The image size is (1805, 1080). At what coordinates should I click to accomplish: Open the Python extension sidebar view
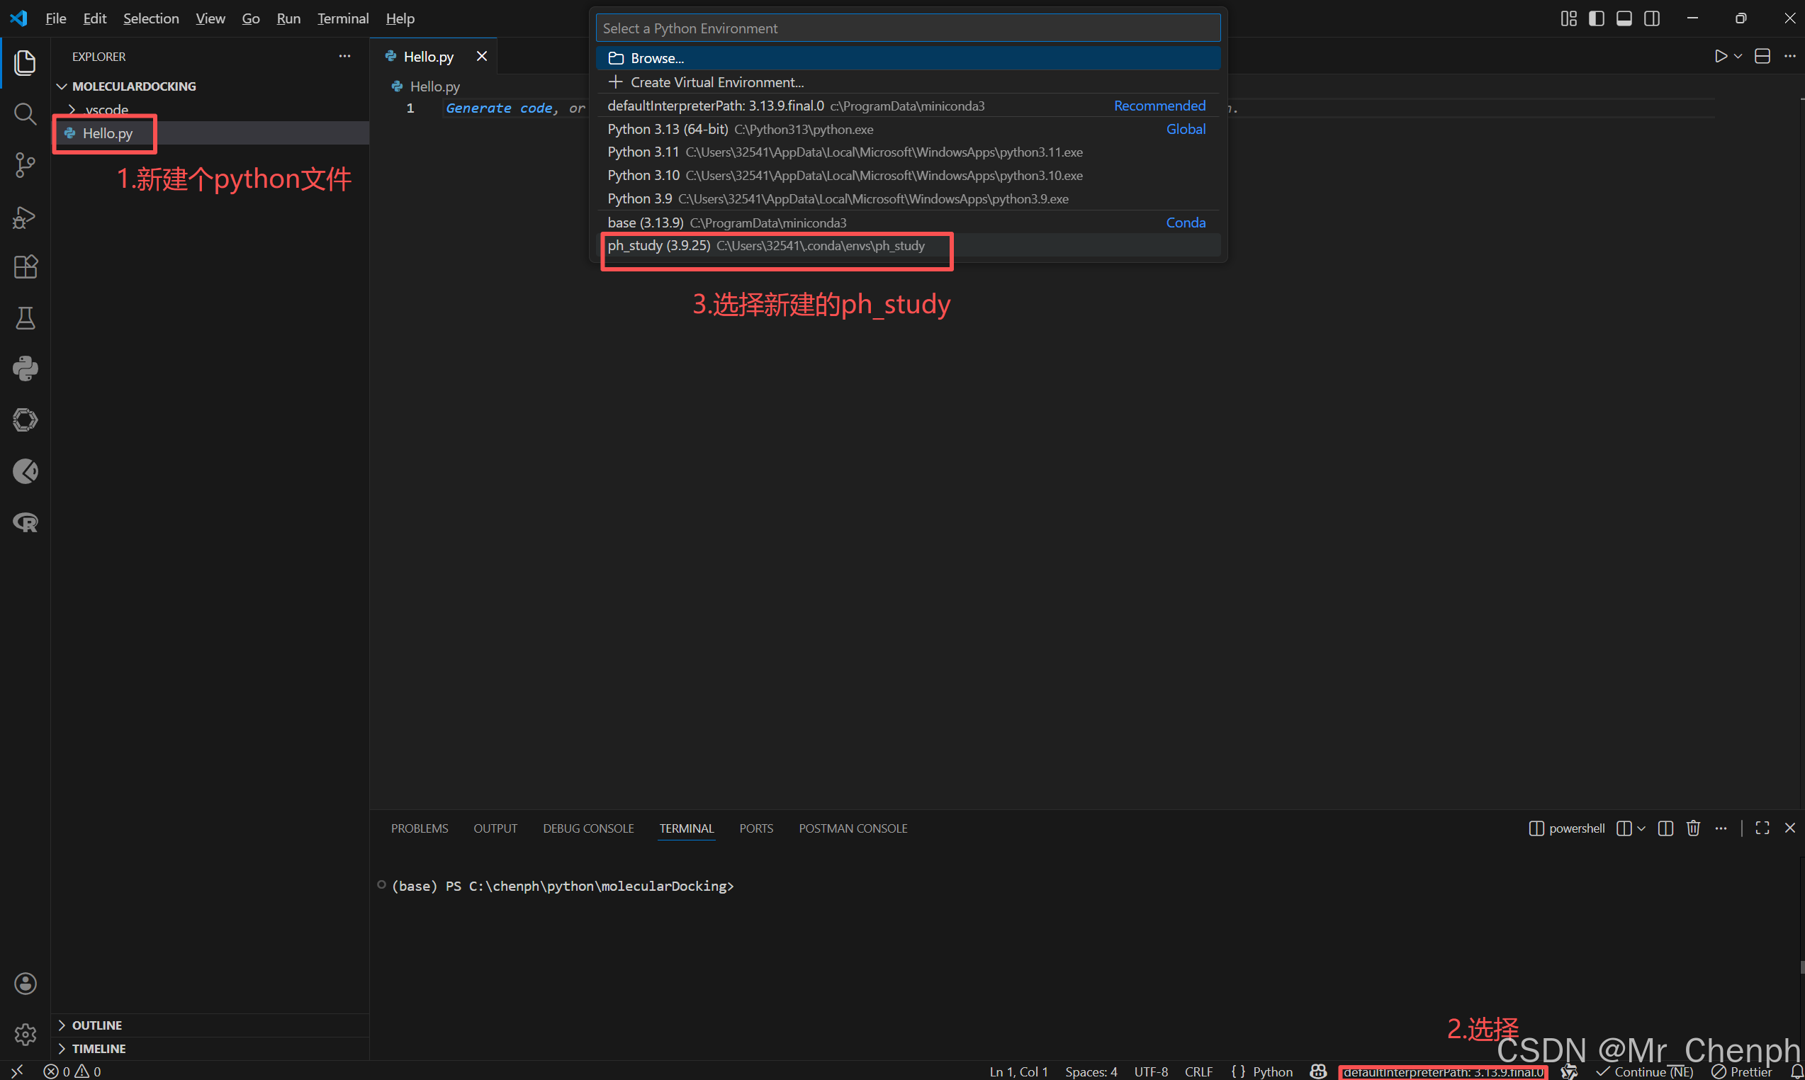coord(25,369)
